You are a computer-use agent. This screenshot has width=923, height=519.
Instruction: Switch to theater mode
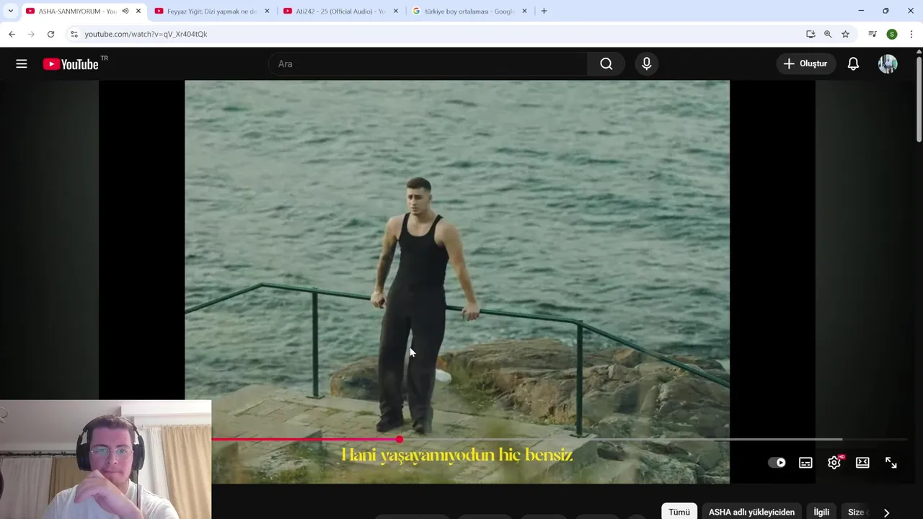tap(862, 463)
